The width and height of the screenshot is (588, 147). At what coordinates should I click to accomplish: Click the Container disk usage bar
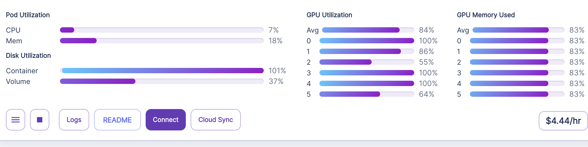pos(162,71)
